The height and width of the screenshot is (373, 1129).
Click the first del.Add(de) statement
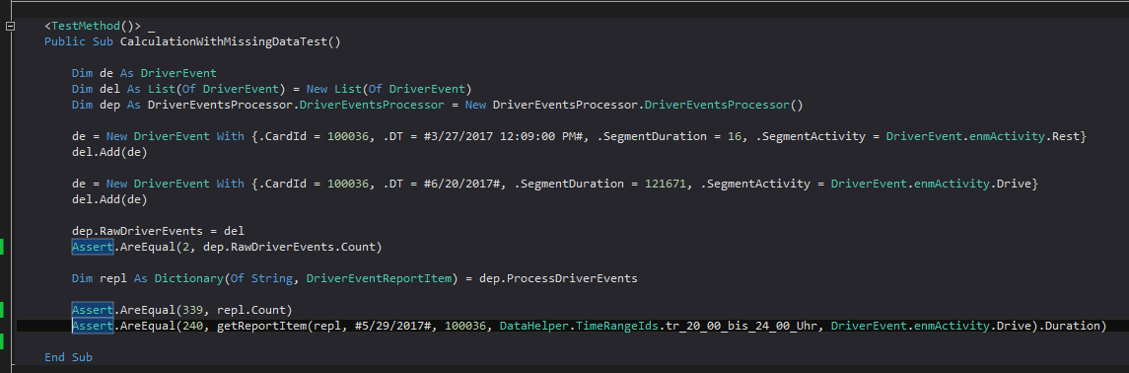coord(109,152)
